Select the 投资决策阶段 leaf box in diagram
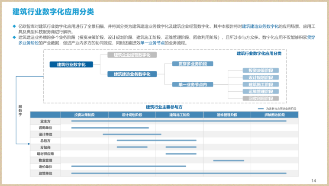The width and height of the screenshot is (329, 186). point(261,70)
